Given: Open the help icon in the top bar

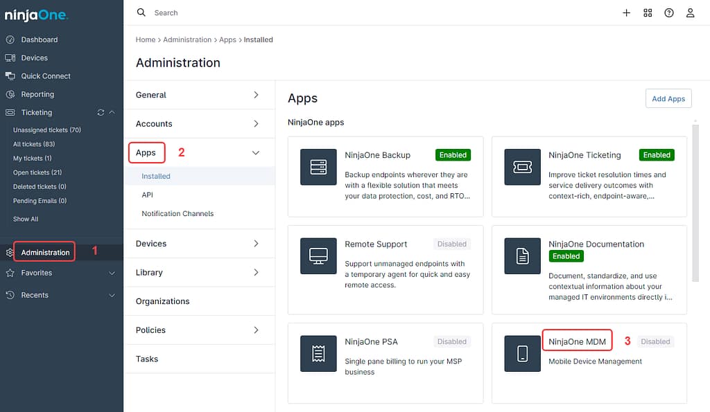Looking at the screenshot, I should coord(668,12).
